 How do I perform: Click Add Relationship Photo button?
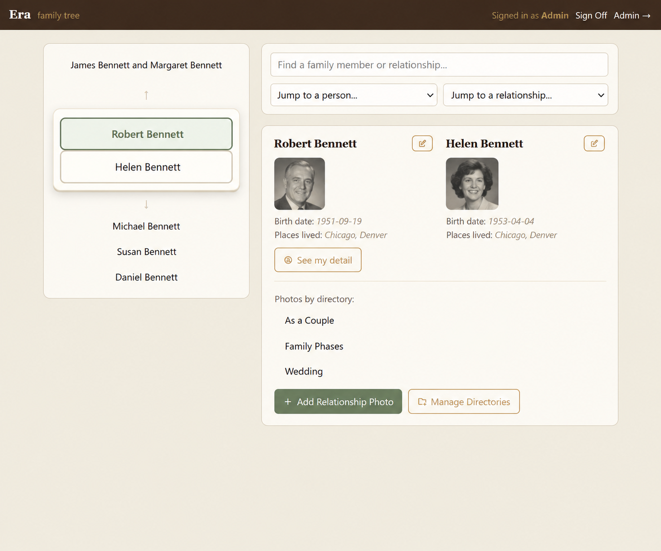click(x=338, y=401)
